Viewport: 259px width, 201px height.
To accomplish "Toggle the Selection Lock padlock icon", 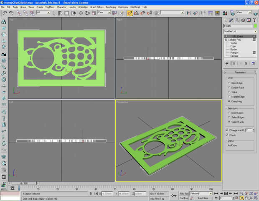I will tap(91, 193).
